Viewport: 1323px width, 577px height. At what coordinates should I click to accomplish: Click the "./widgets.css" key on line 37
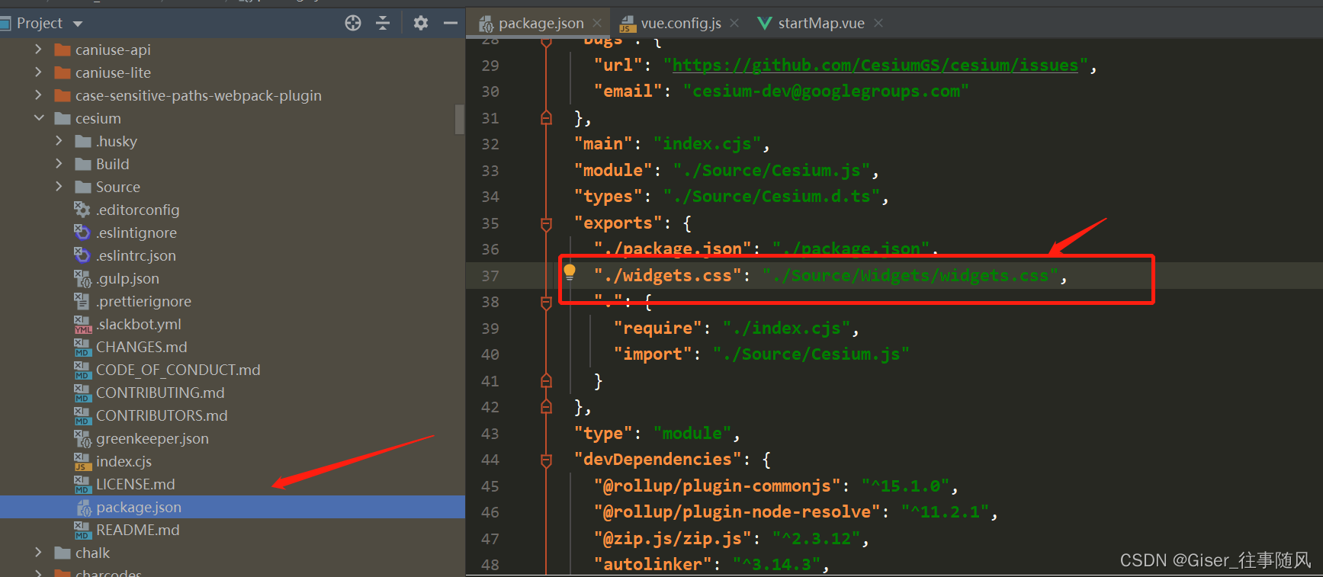pos(668,276)
